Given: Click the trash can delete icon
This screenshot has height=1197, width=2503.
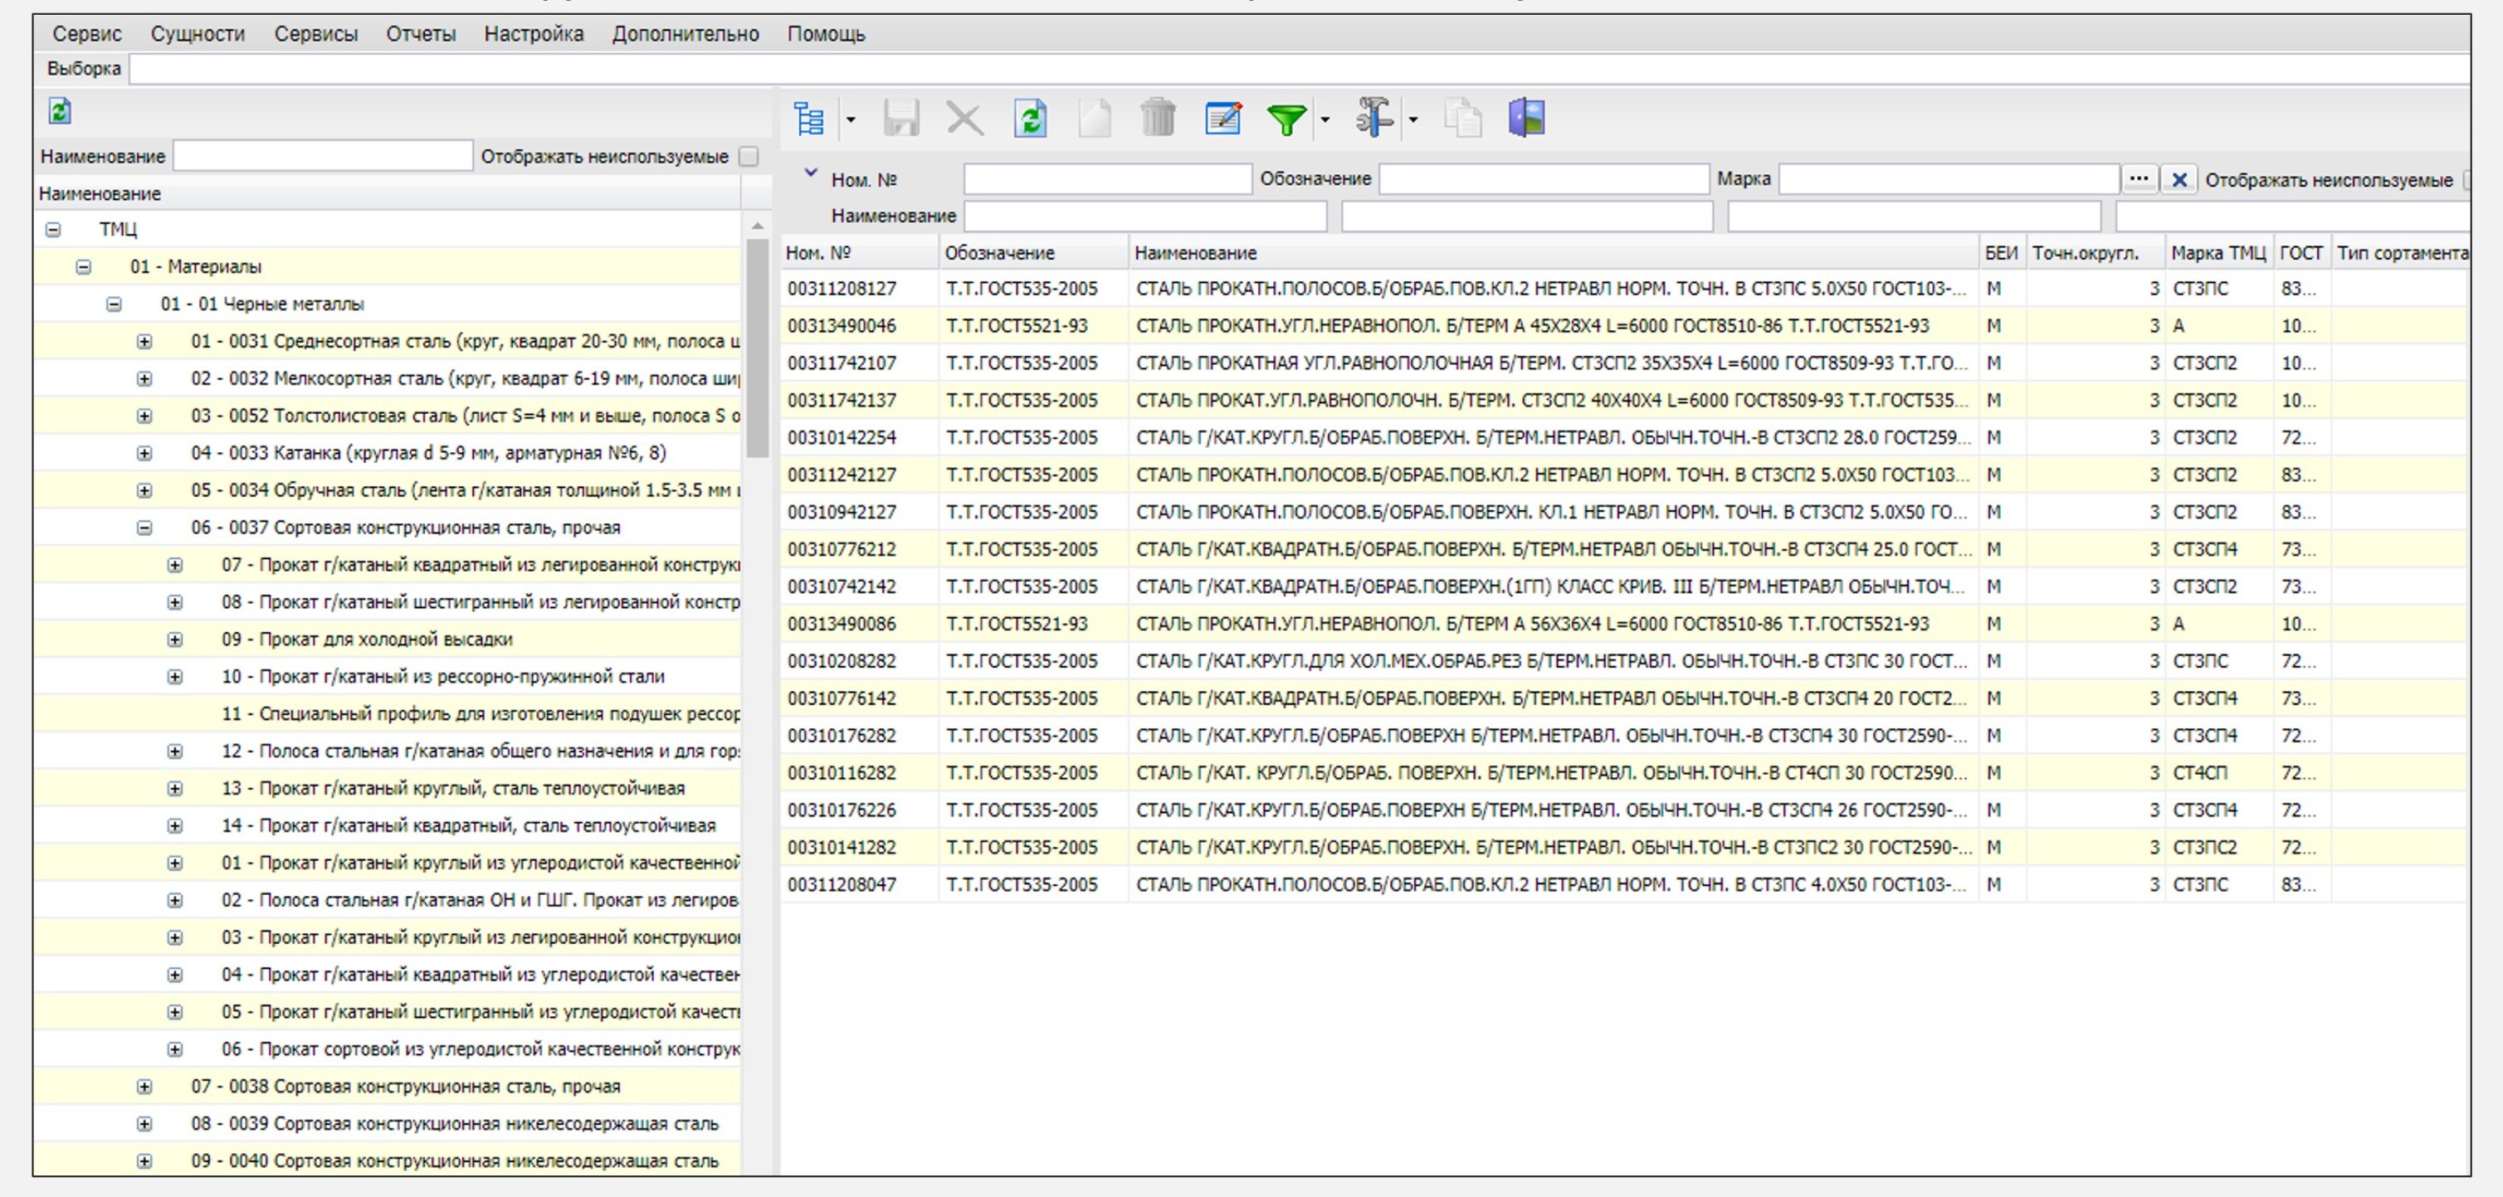Looking at the screenshot, I should pyautogui.click(x=1159, y=119).
